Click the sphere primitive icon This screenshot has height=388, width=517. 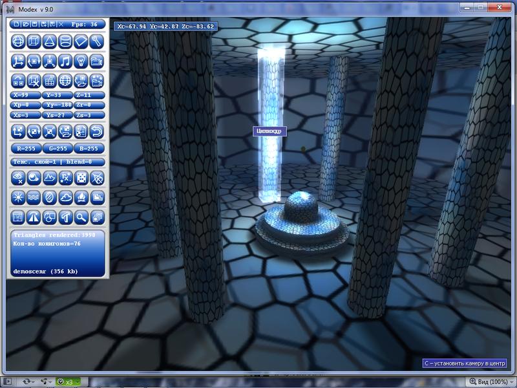coord(18,41)
